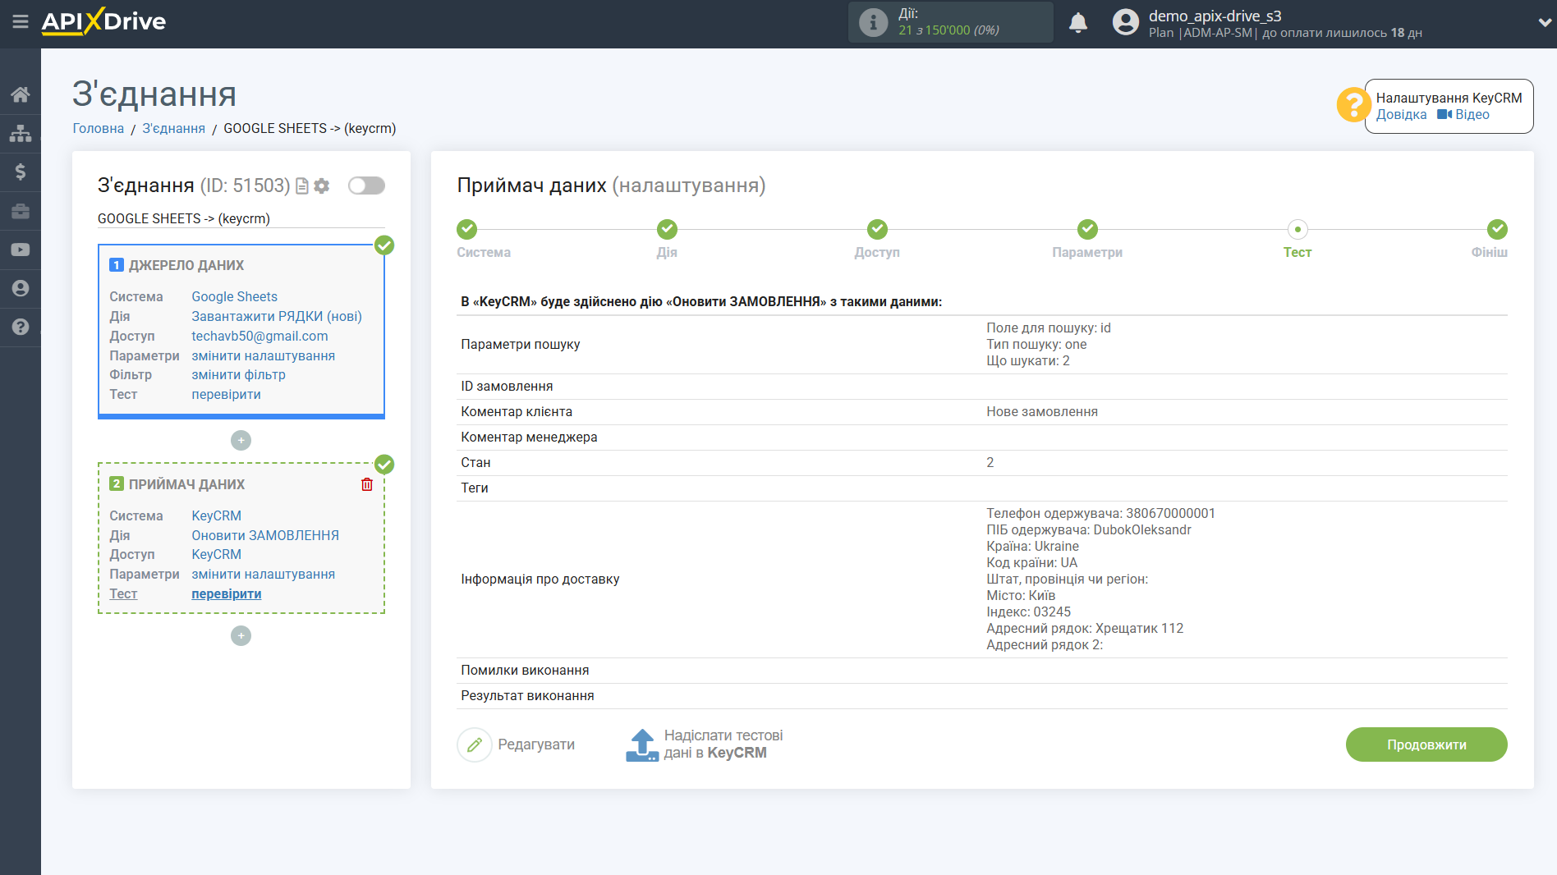Open the Відео help link
Screen dimensions: 1557x875
pyautogui.click(x=1463, y=115)
